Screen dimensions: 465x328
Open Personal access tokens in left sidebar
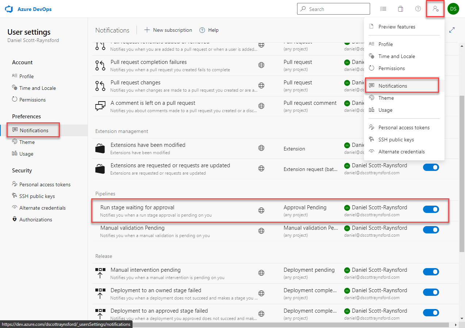point(44,184)
